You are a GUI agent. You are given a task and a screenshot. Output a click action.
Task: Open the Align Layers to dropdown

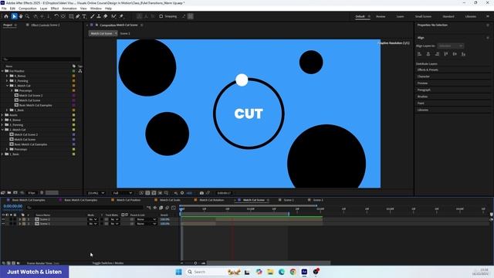pyautogui.click(x=451, y=46)
